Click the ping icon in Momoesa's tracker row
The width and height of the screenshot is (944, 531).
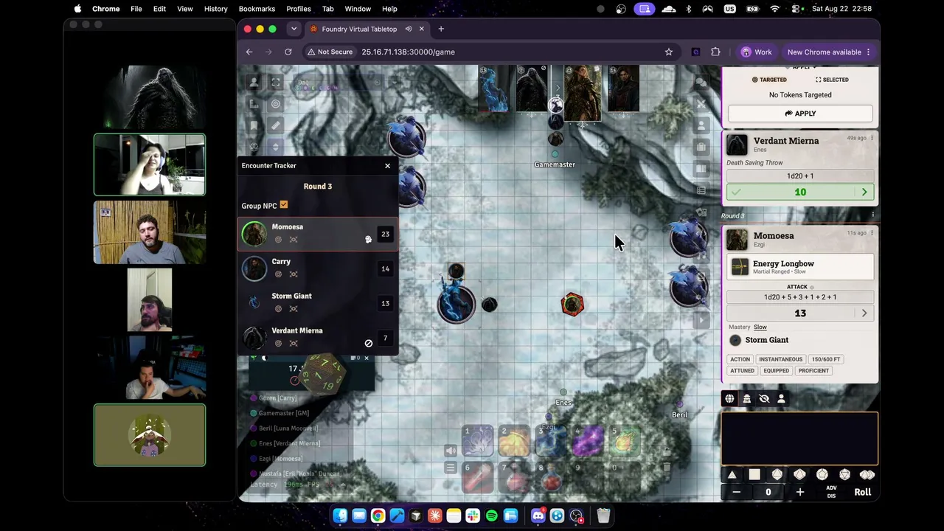[x=278, y=240]
